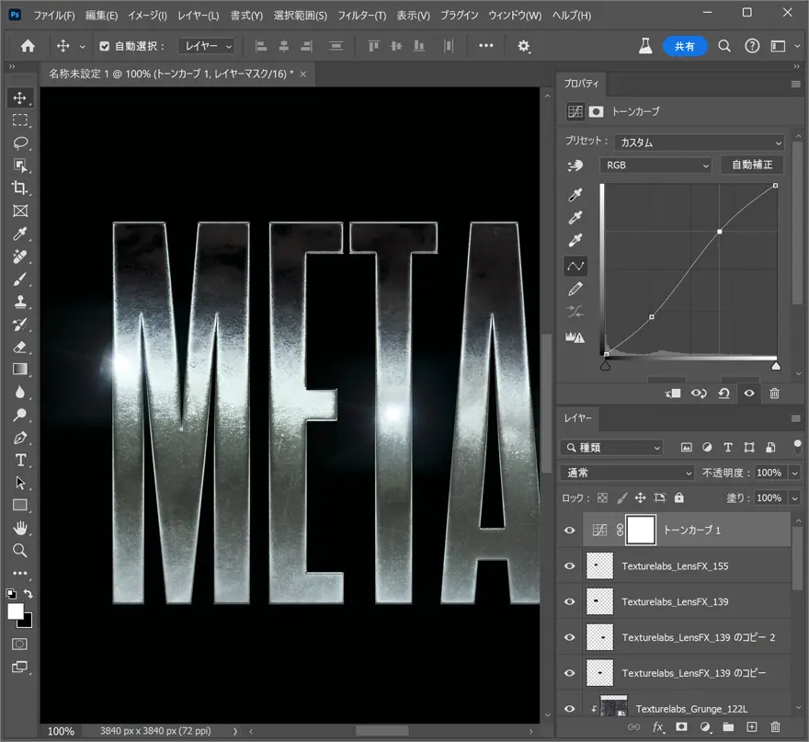Click the on-image curve adjustment tool

coord(575,166)
